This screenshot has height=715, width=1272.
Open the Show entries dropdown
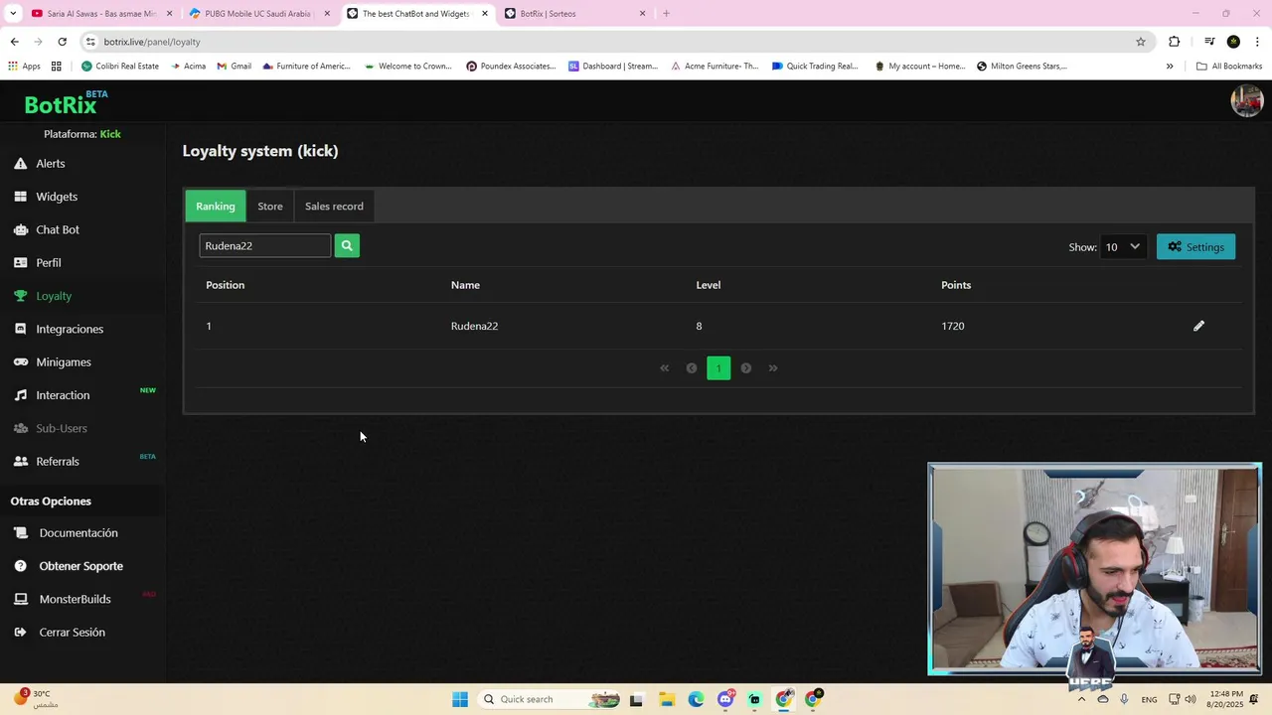[1123, 247]
